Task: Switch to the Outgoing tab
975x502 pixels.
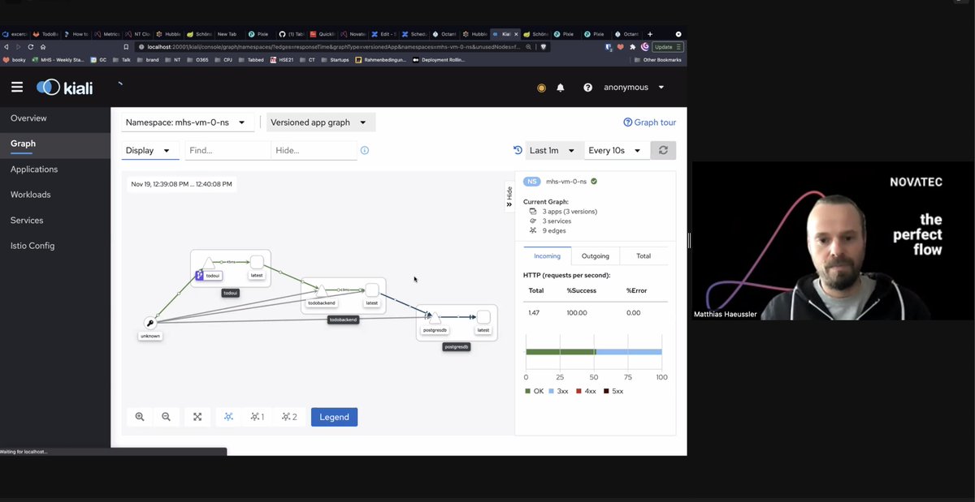Action: [x=595, y=255]
